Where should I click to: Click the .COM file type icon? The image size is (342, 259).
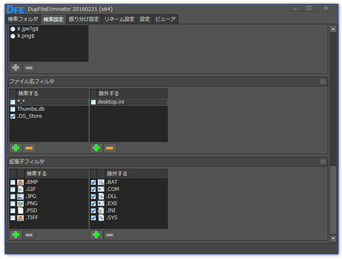coord(101,189)
